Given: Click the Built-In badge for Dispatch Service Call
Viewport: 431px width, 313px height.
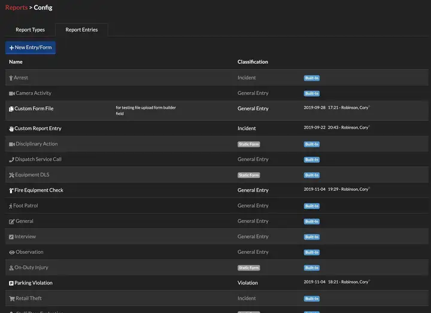Looking at the screenshot, I should [x=312, y=160].
